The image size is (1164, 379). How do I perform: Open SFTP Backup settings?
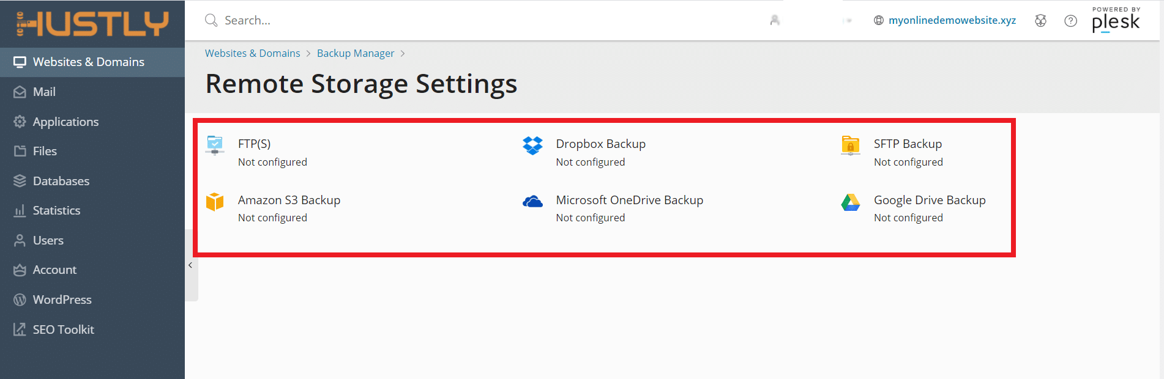click(908, 144)
